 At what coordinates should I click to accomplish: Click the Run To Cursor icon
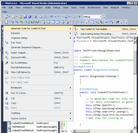click(x=7, y=93)
